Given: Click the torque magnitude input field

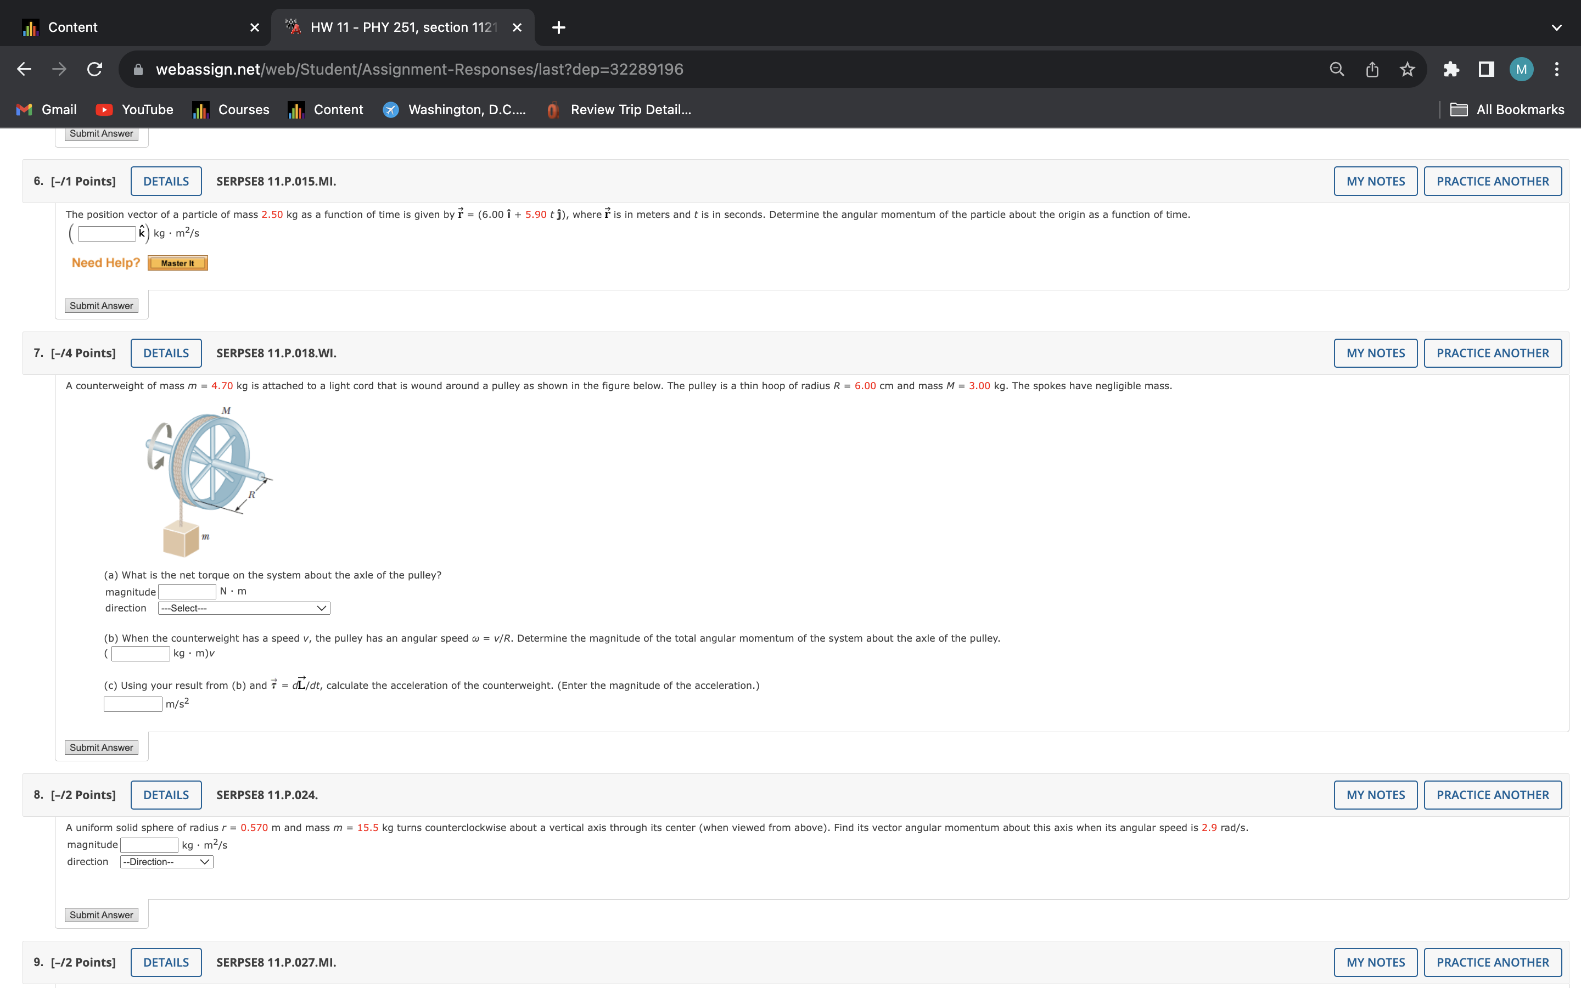Looking at the screenshot, I should coord(187,591).
